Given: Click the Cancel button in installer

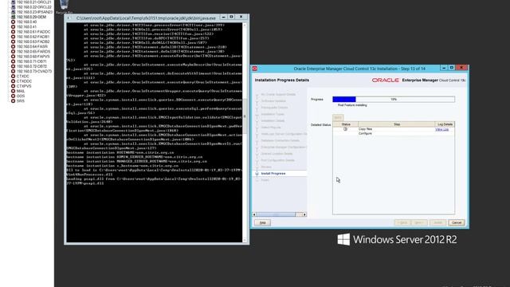Looking at the screenshot, I should pyautogui.click(x=457, y=222).
